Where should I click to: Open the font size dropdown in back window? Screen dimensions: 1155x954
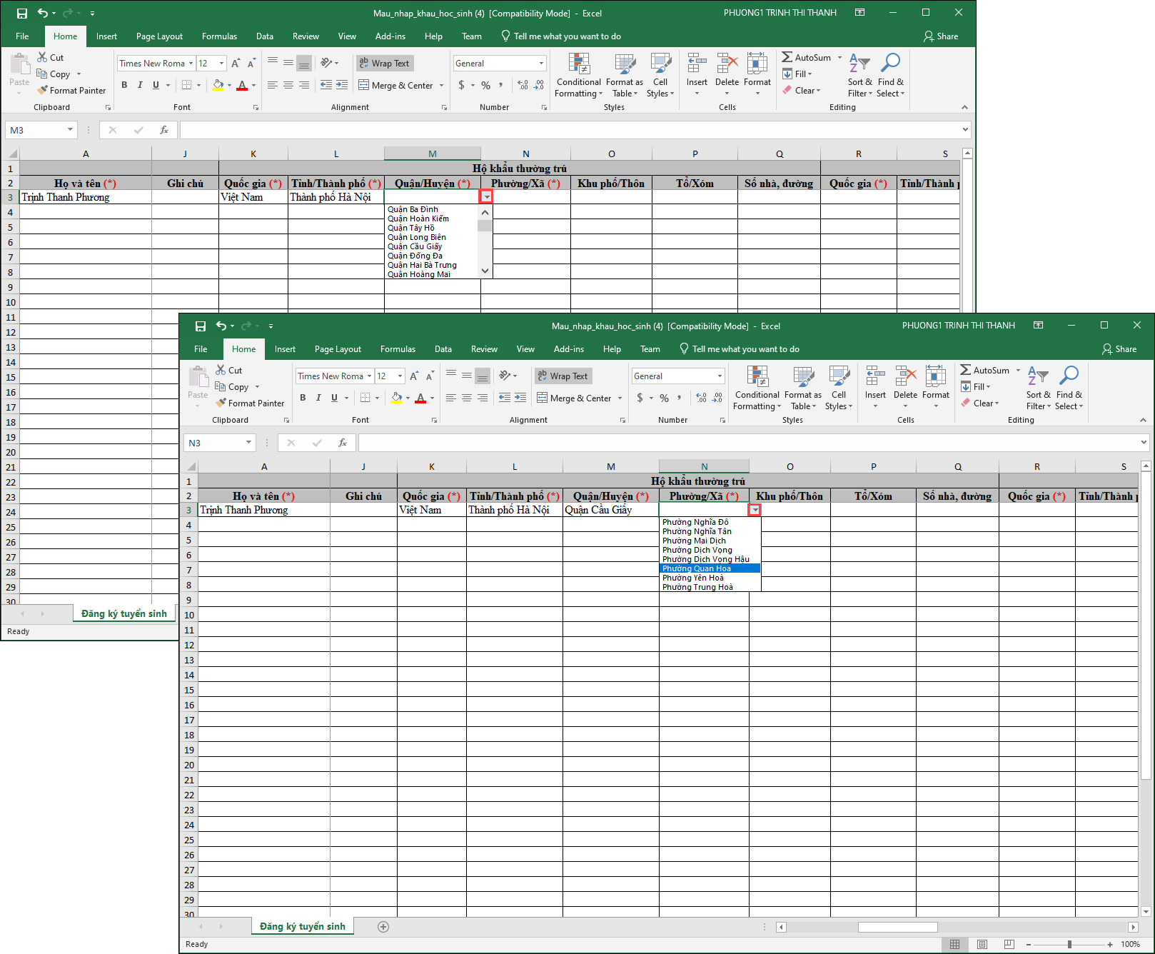pyautogui.click(x=221, y=64)
